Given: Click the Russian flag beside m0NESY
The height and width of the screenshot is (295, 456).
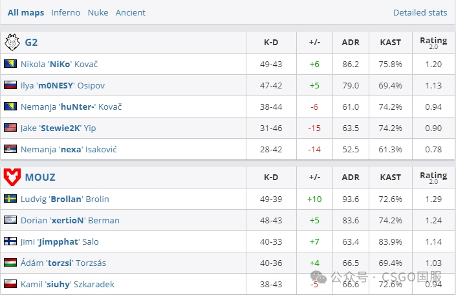Looking at the screenshot, I should (10, 85).
